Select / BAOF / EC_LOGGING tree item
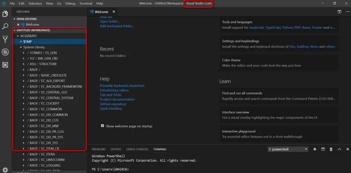This screenshot has width=351, height=173. 49,166
